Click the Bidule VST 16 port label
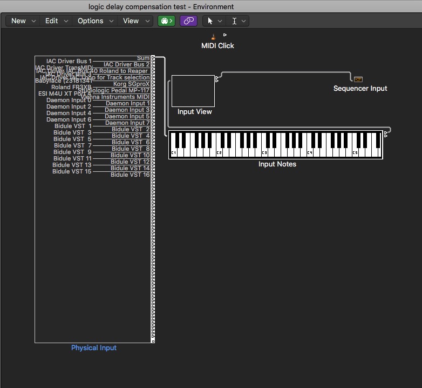Viewport: 422px width, 388px height. (x=130, y=175)
